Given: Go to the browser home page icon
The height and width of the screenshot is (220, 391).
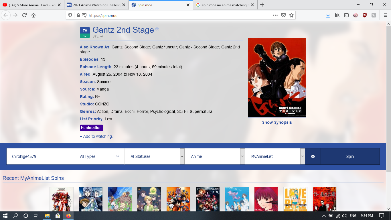Looking at the screenshot, I should (x=33, y=15).
